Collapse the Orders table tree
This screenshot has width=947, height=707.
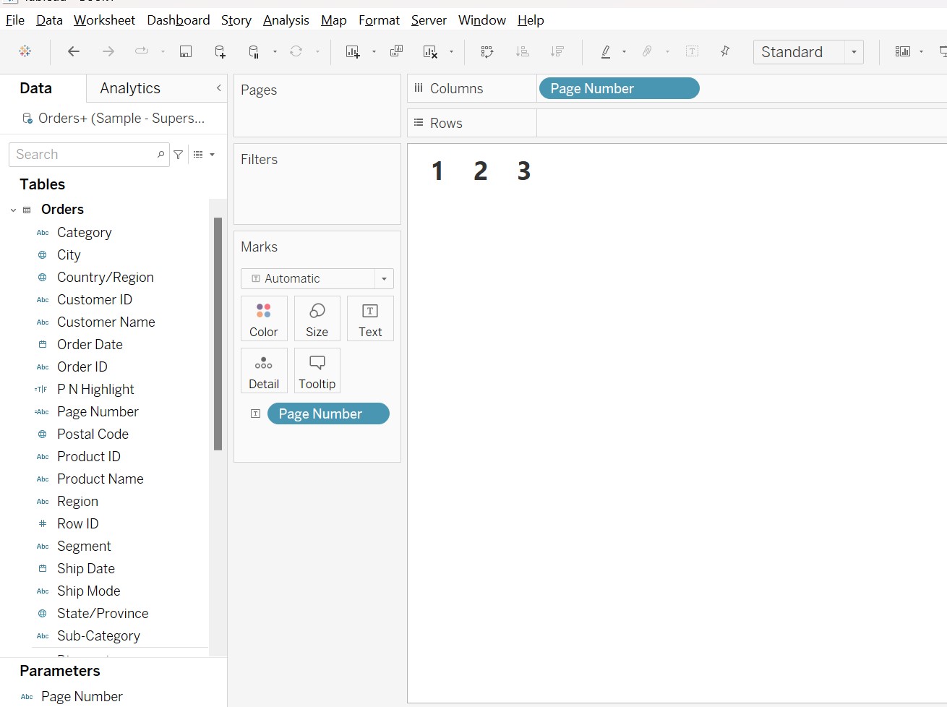click(13, 210)
